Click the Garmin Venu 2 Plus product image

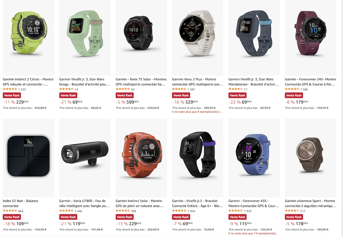[198, 37]
